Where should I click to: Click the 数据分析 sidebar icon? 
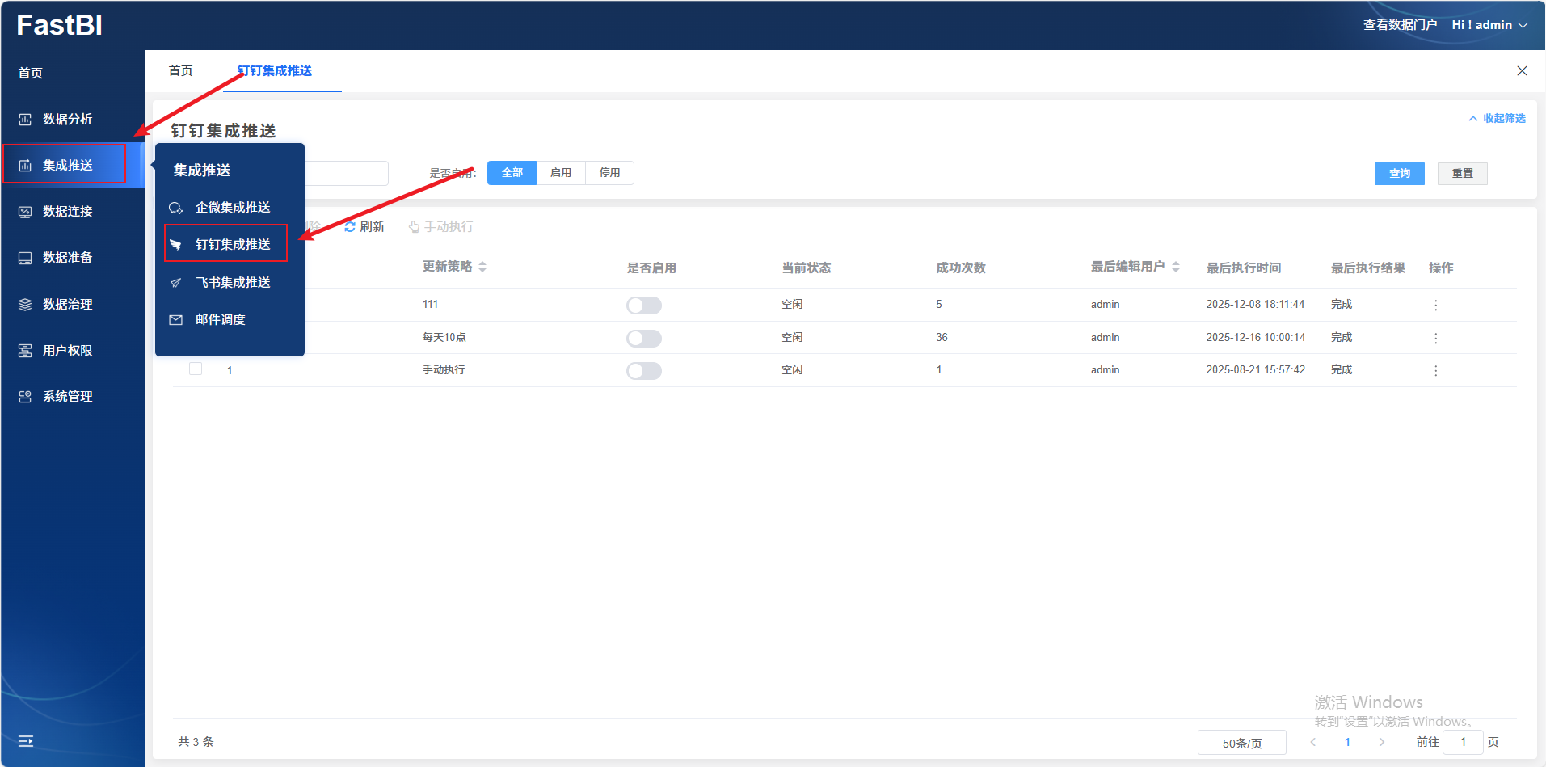[x=25, y=120]
